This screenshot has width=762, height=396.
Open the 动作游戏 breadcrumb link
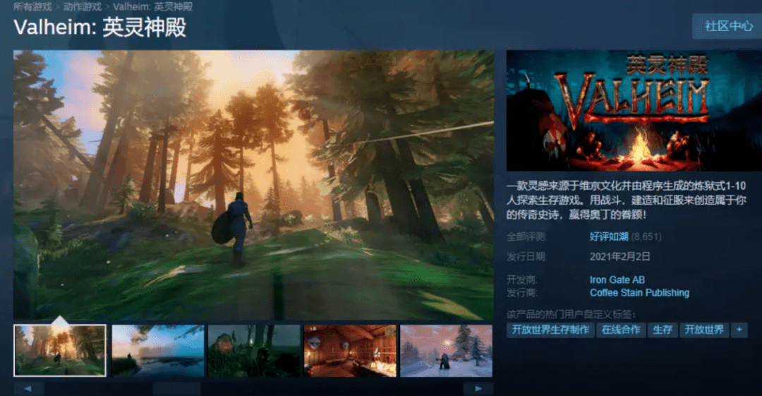[83, 7]
